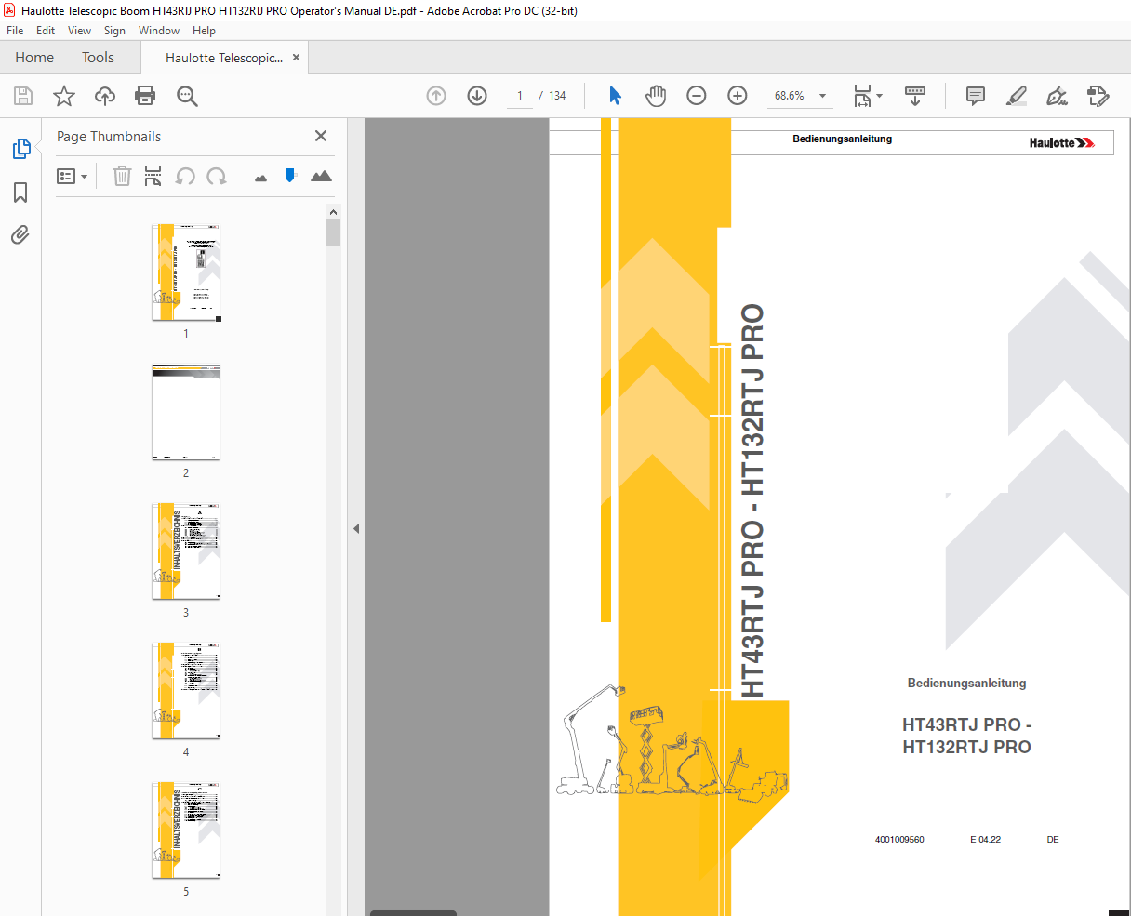The image size is (1131, 916).
Task: Select page 4 thumbnail
Action: coord(186,691)
